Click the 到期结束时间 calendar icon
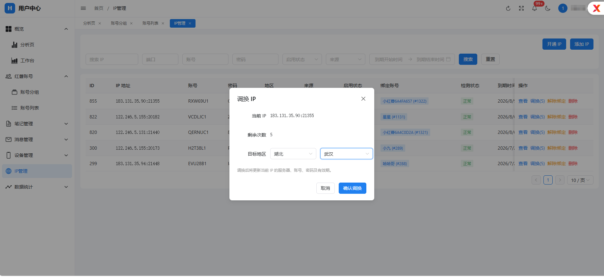The image size is (604, 277). click(448, 59)
